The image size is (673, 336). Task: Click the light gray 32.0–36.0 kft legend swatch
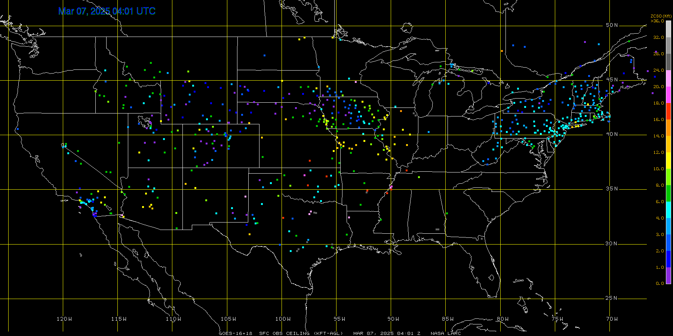click(x=669, y=29)
